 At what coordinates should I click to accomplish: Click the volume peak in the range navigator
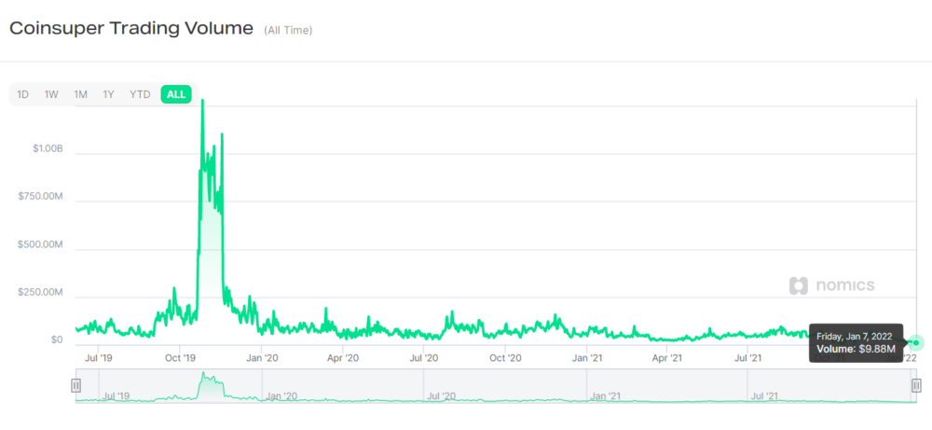pyautogui.click(x=204, y=375)
